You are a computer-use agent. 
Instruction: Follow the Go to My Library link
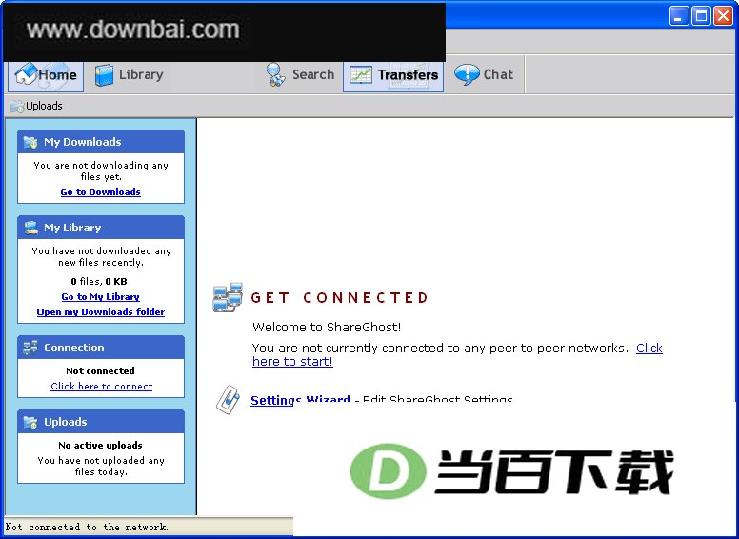pyautogui.click(x=100, y=297)
